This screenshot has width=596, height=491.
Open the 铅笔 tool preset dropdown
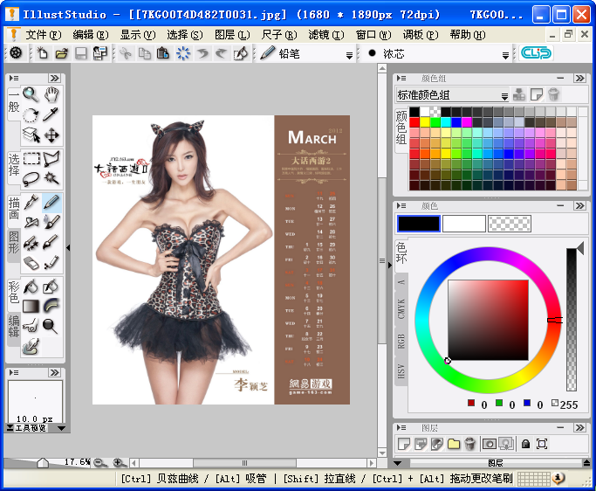coord(349,54)
